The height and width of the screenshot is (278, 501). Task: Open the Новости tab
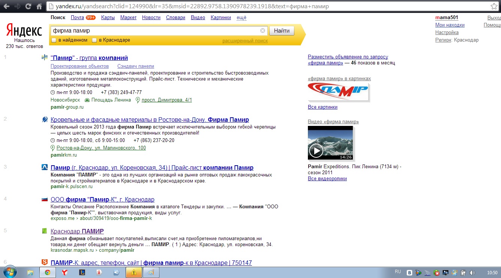pyautogui.click(x=151, y=18)
